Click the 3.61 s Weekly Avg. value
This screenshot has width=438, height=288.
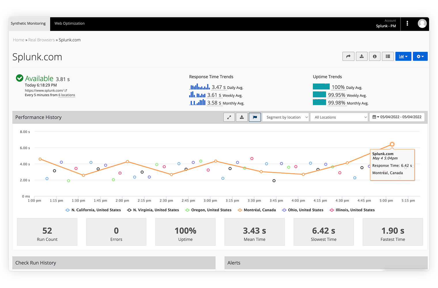[x=214, y=95]
